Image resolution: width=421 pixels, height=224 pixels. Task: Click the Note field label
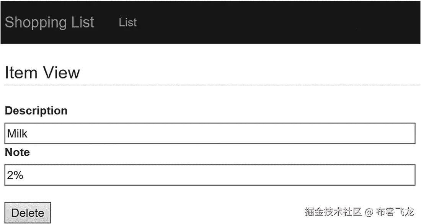[17, 152]
